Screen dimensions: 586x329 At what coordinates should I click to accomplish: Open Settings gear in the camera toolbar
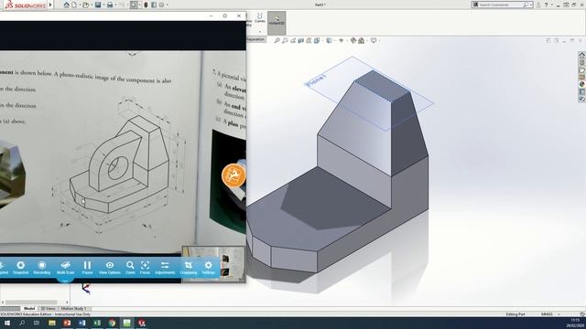click(208, 268)
